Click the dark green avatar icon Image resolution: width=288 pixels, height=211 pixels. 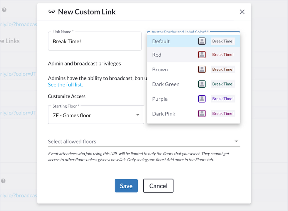pos(202,84)
